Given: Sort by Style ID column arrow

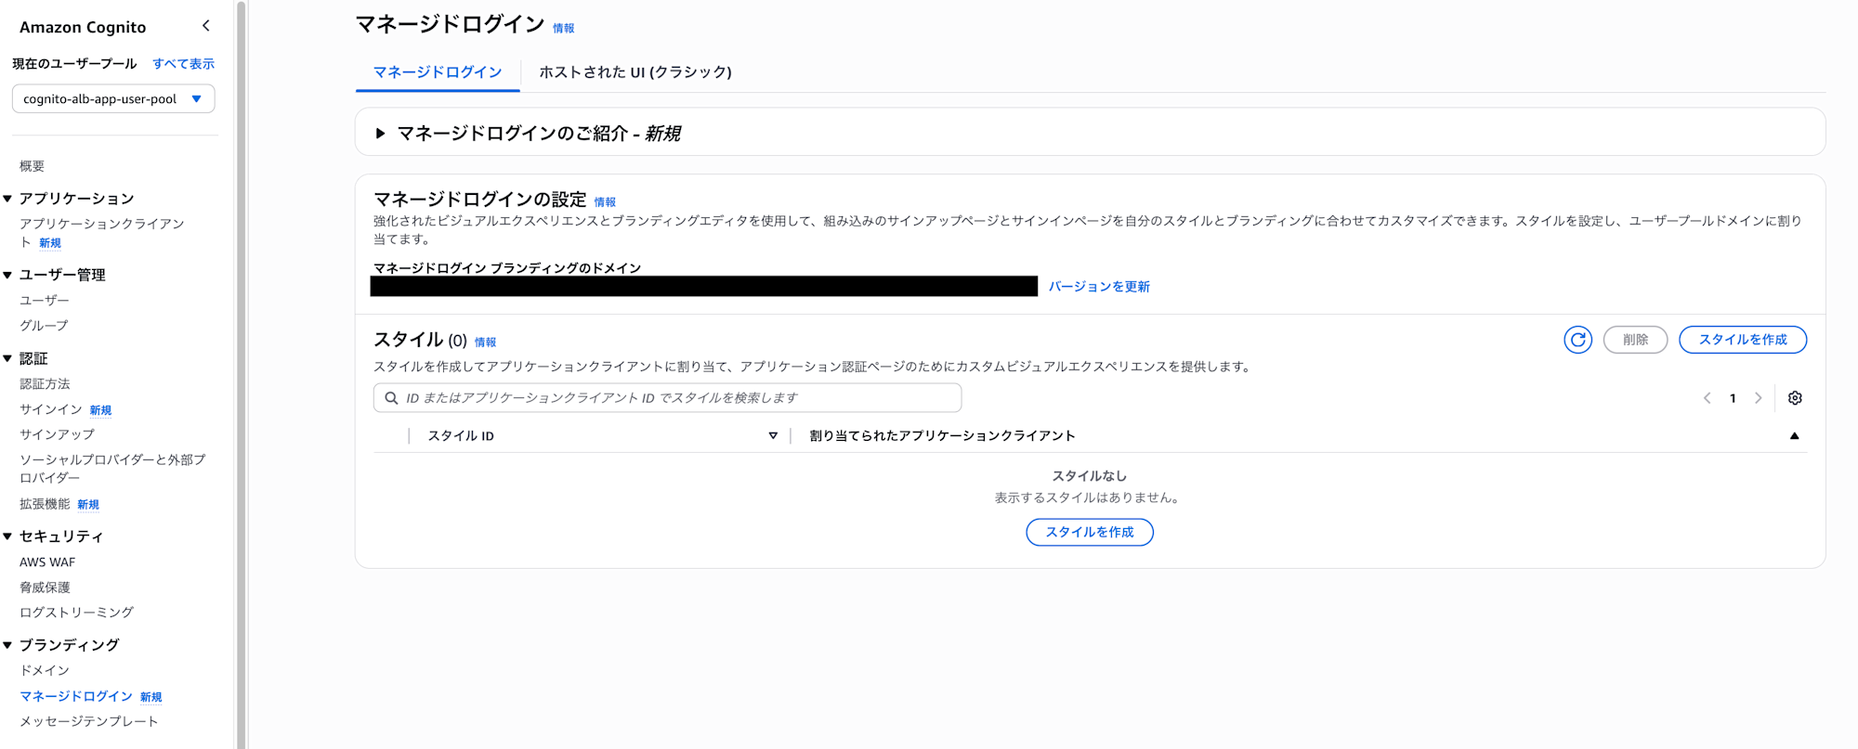Looking at the screenshot, I should click(773, 435).
